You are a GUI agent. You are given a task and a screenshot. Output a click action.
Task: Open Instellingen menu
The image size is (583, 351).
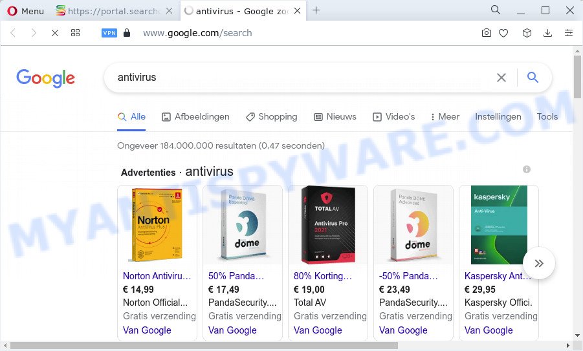(498, 116)
